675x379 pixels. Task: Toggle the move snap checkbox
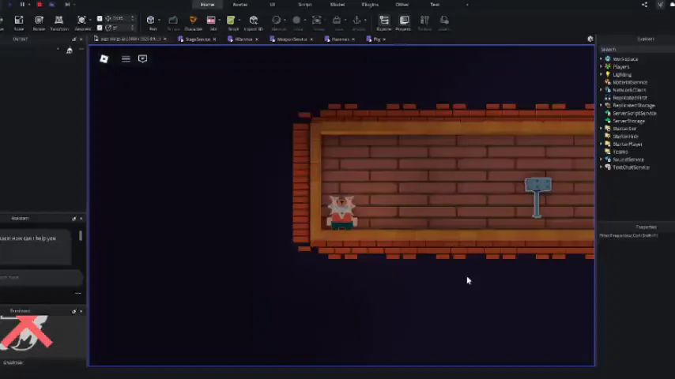tap(100, 18)
